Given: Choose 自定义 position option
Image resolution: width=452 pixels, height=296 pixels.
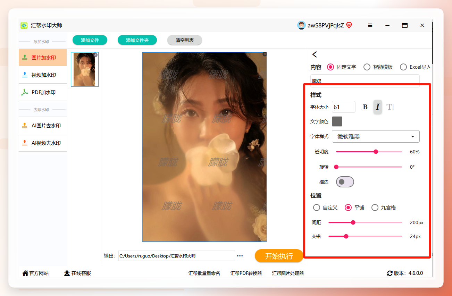Looking at the screenshot, I should point(317,208).
